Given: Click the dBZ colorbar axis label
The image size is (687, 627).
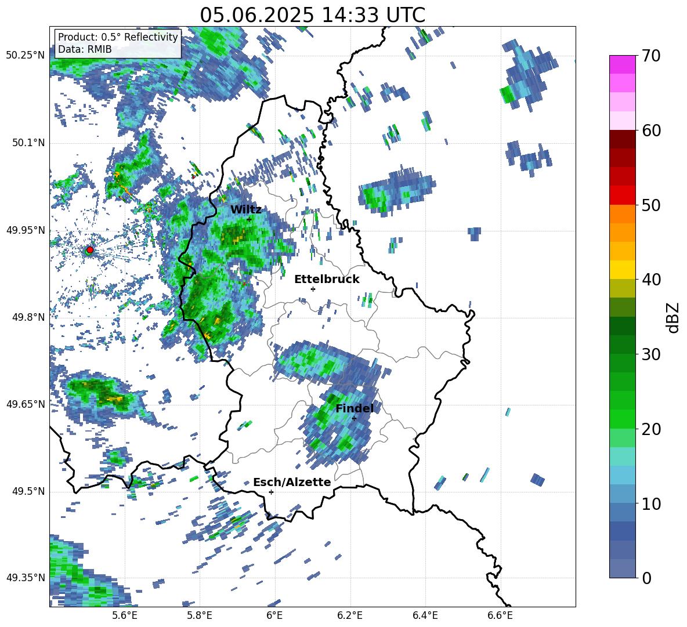Looking at the screenshot, I should pyautogui.click(x=674, y=317).
